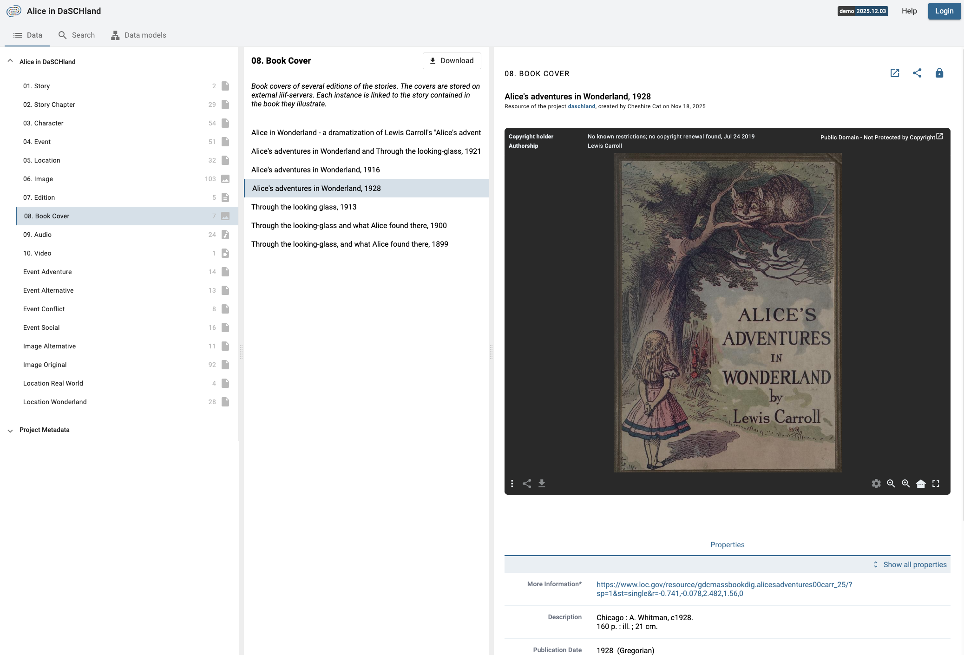Download image from viewer toolbar
Image resolution: width=964 pixels, height=655 pixels.
(x=542, y=484)
